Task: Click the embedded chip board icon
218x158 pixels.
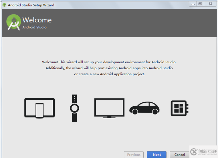Action: coord(179,108)
